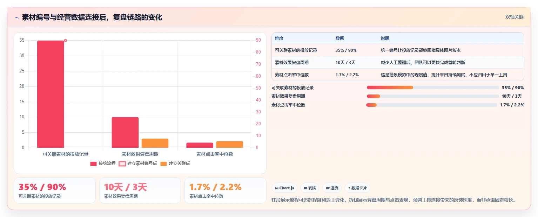Click the red 素材效果复盘周期 bar
This screenshot has height=217, width=538.
tap(125, 132)
